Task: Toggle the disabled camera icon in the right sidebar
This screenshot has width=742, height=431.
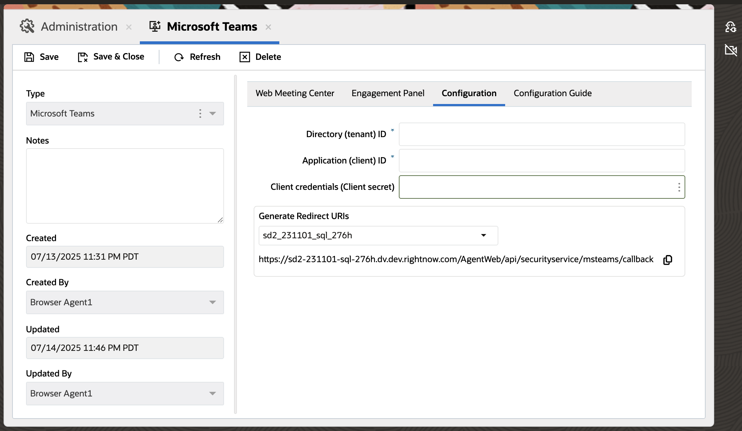Action: pyautogui.click(x=731, y=50)
